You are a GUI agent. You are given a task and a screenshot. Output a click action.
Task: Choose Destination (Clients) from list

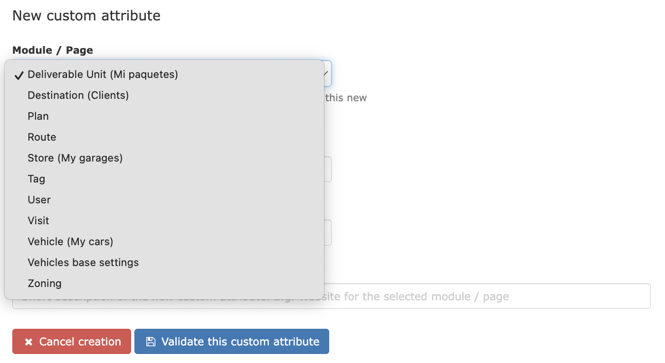[x=78, y=96]
